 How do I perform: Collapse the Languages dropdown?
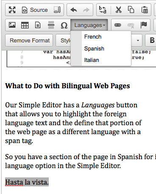[89, 25]
